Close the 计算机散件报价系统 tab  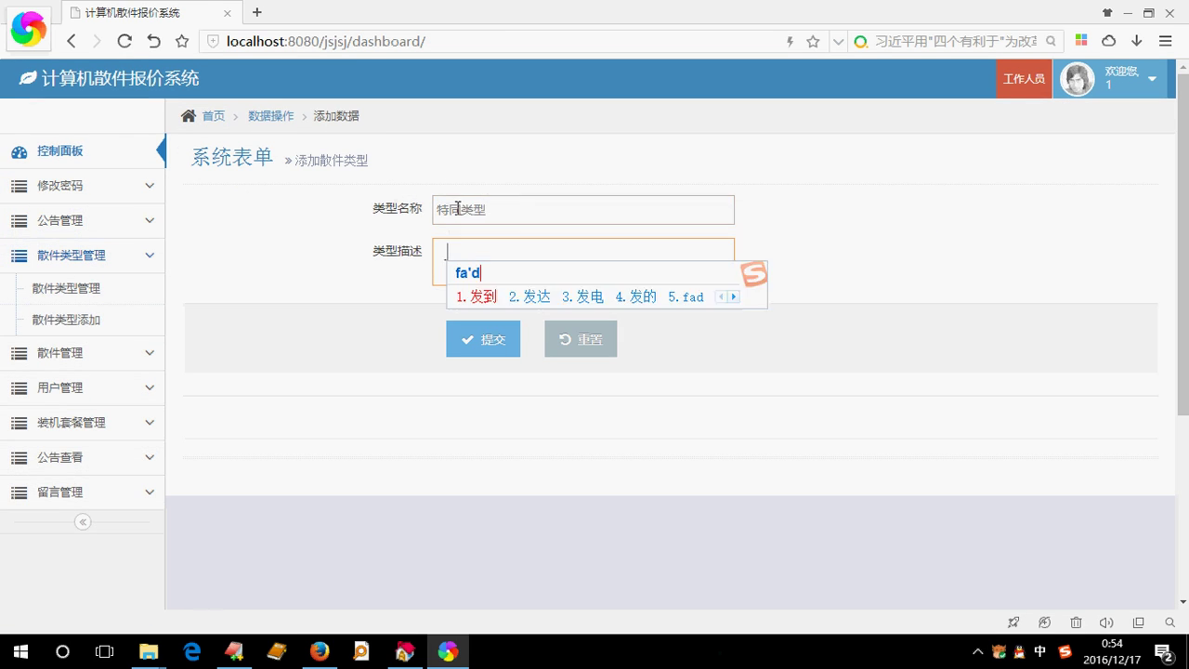coord(228,13)
